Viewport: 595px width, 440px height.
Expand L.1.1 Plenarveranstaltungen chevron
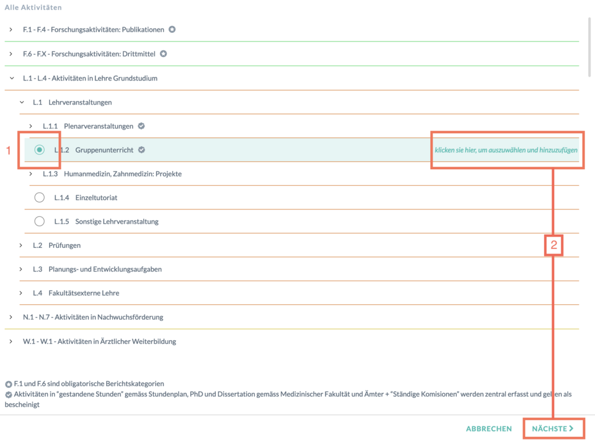[31, 126]
